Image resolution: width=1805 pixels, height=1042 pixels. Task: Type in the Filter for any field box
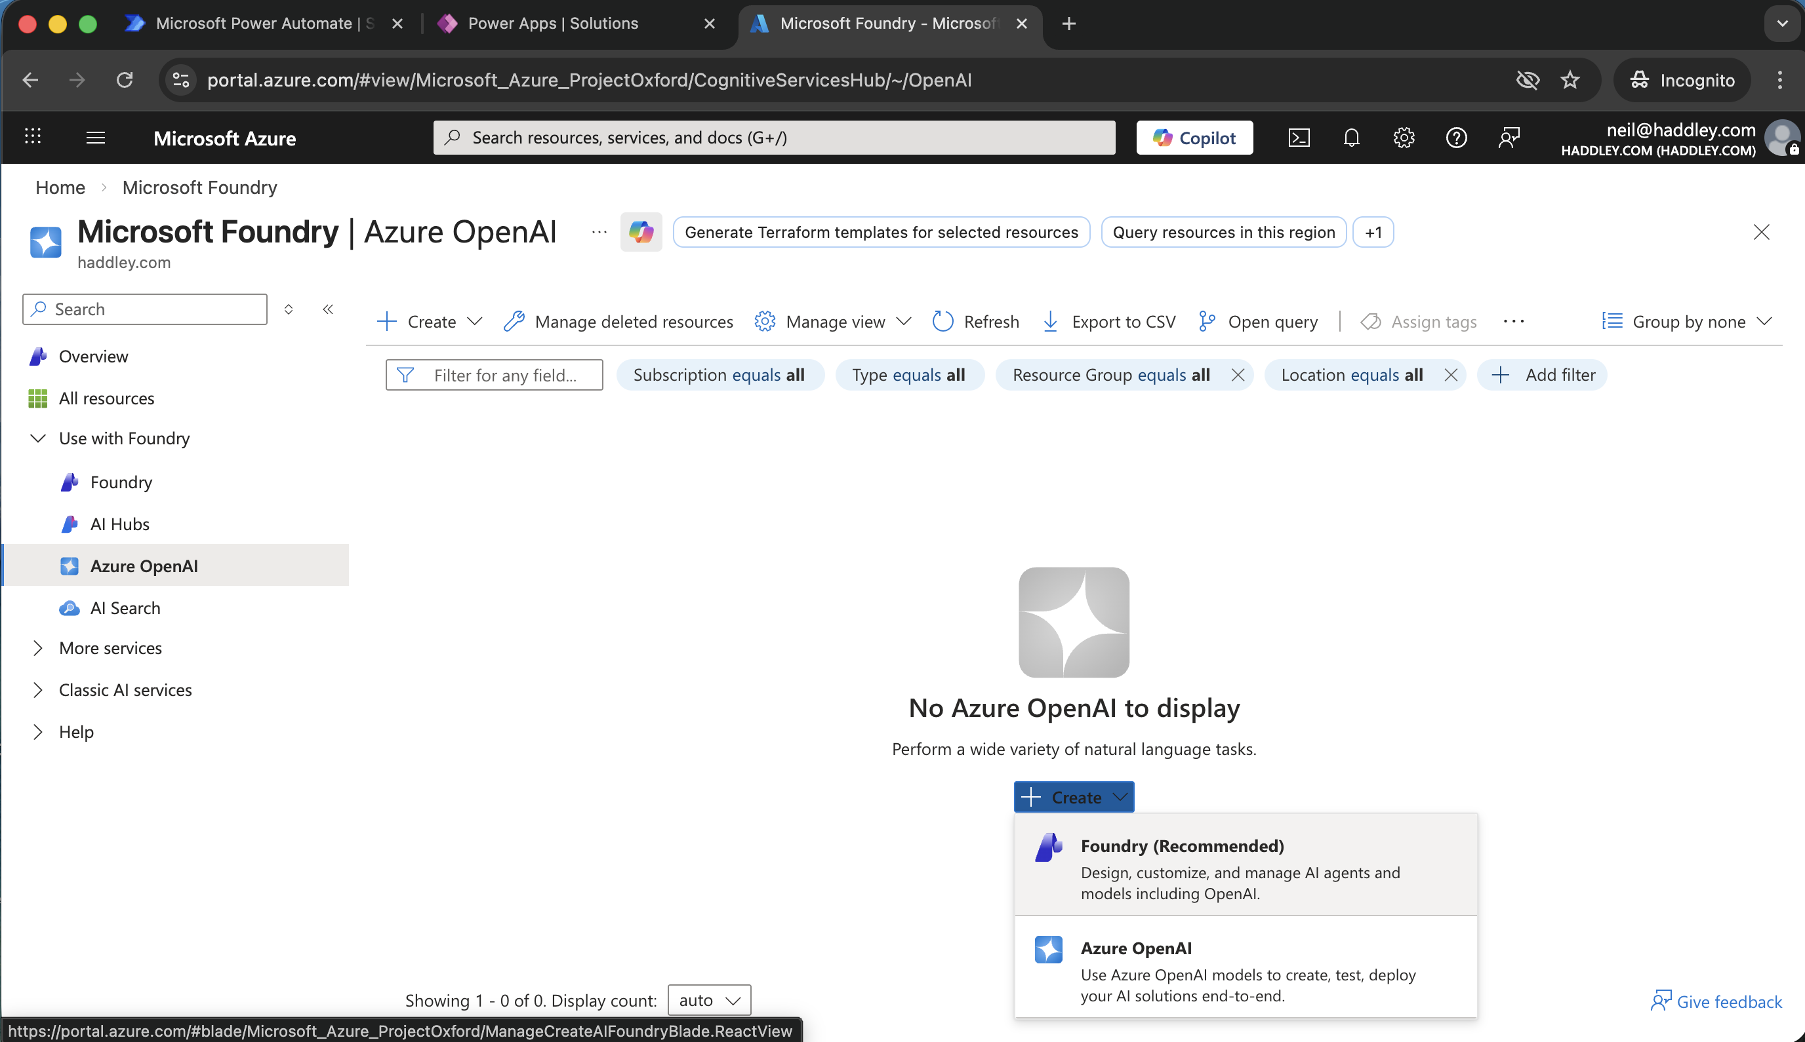[x=506, y=374]
